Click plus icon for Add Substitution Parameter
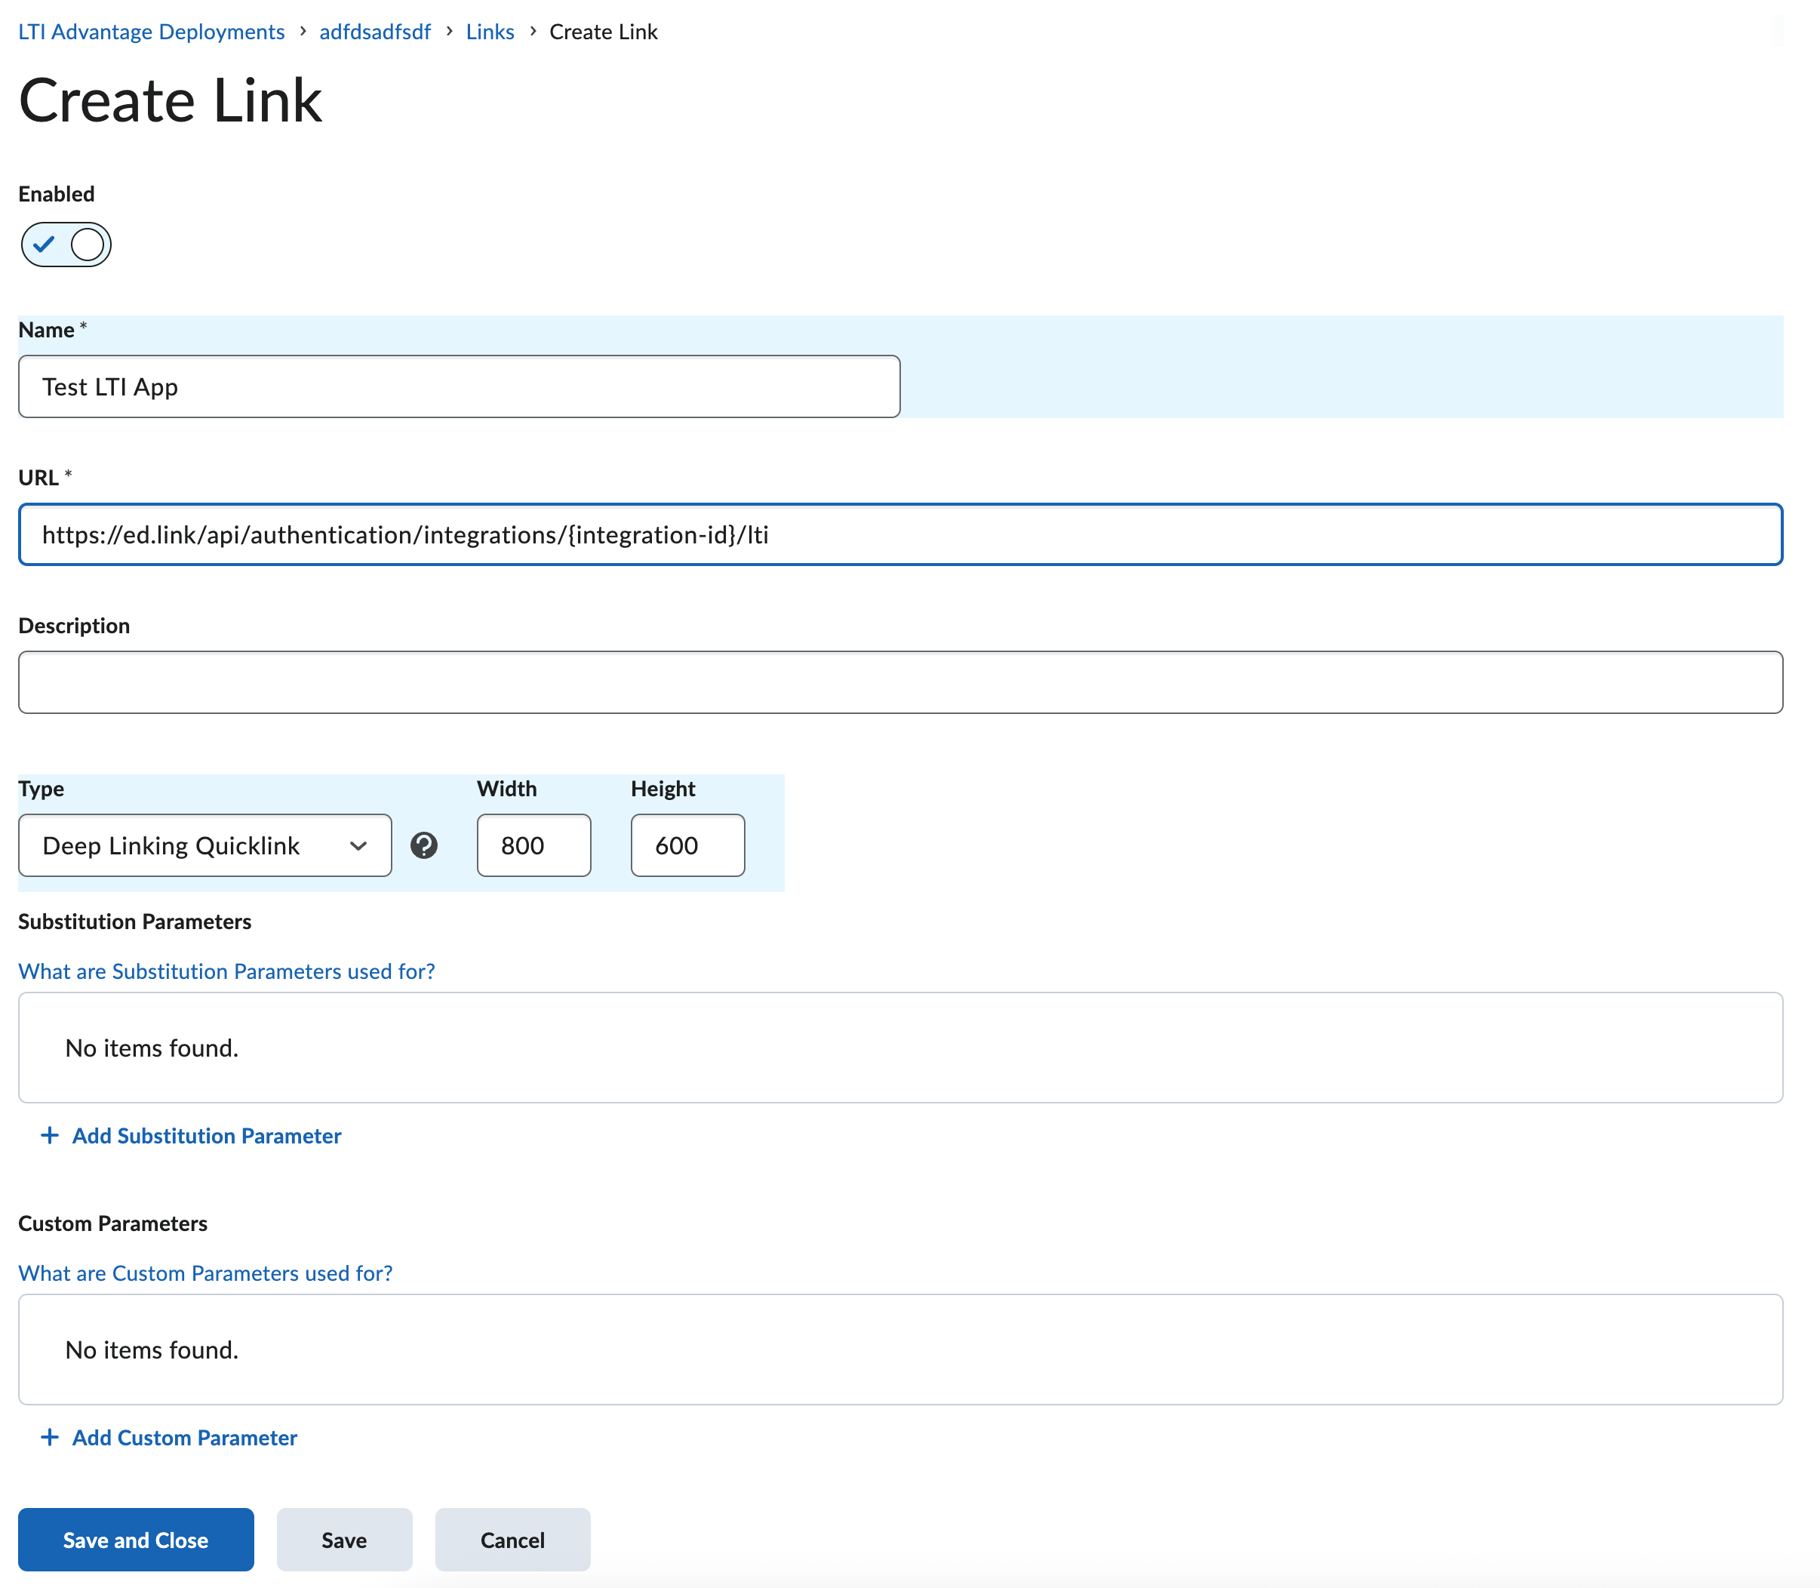The width and height of the screenshot is (1820, 1588). coord(50,1135)
